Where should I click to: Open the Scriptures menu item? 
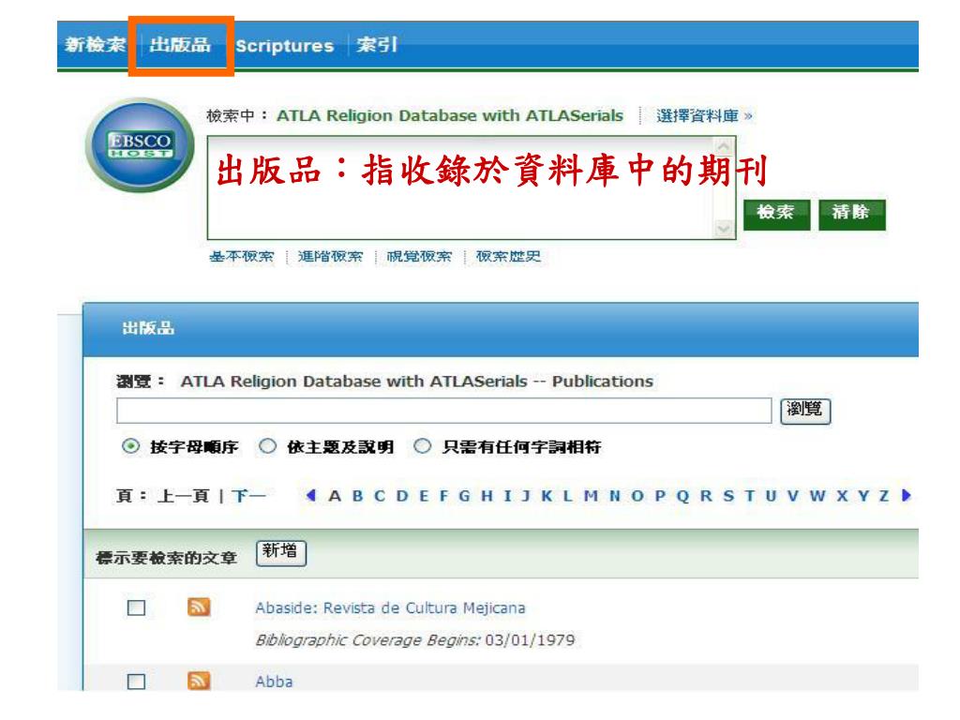(x=285, y=46)
